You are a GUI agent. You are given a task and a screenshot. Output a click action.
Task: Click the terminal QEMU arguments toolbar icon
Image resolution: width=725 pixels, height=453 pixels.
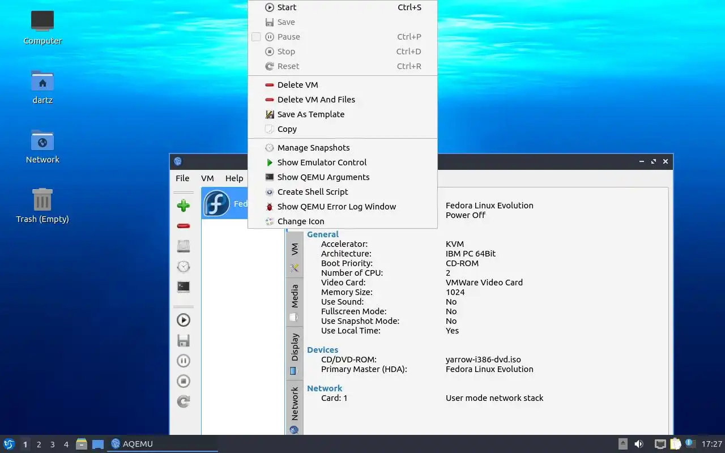[x=183, y=287]
